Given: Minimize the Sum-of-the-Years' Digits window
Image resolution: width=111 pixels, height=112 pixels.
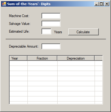Looking at the screenshot, I should [x=96, y=4].
